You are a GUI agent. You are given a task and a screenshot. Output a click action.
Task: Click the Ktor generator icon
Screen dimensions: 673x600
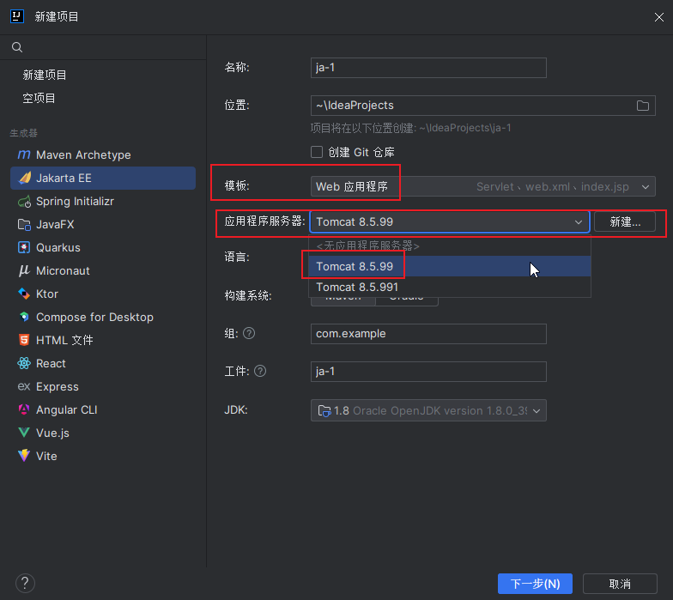(24, 294)
